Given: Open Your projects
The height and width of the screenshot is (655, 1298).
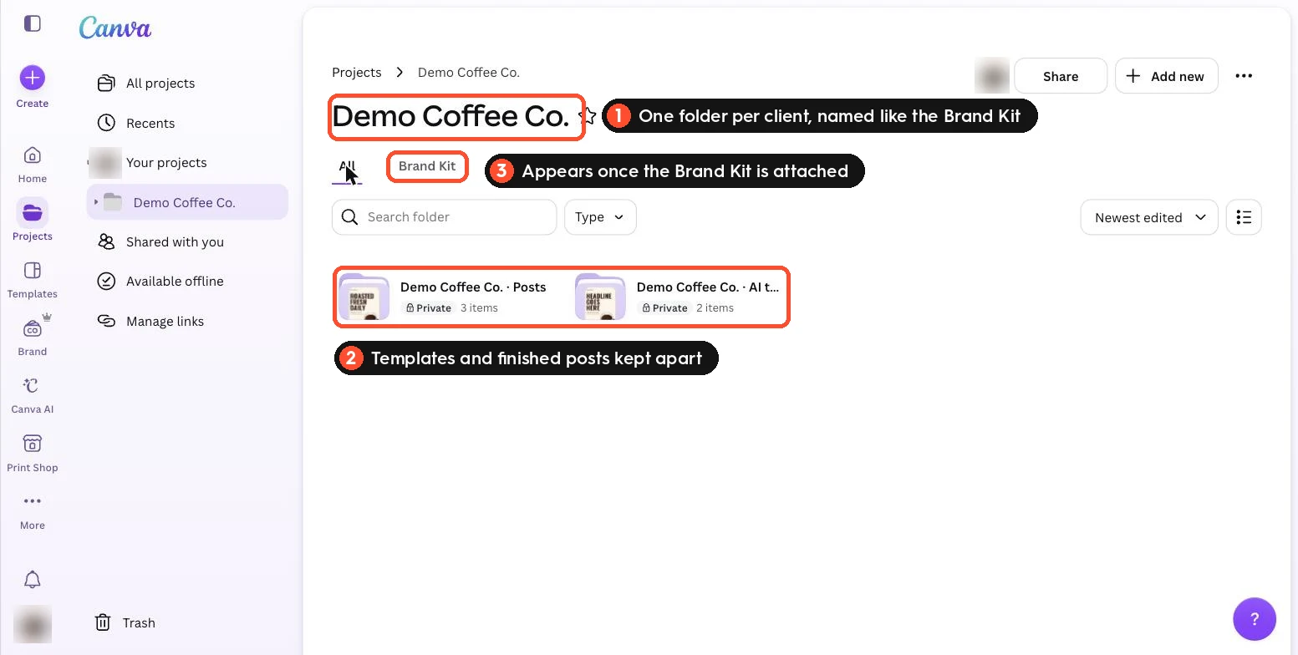Looking at the screenshot, I should (187, 163).
